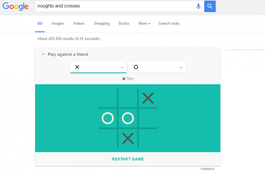Viewport: 265px width, 176px height.
Task: Place a mark in empty top-left cell
Action: click(108, 98)
